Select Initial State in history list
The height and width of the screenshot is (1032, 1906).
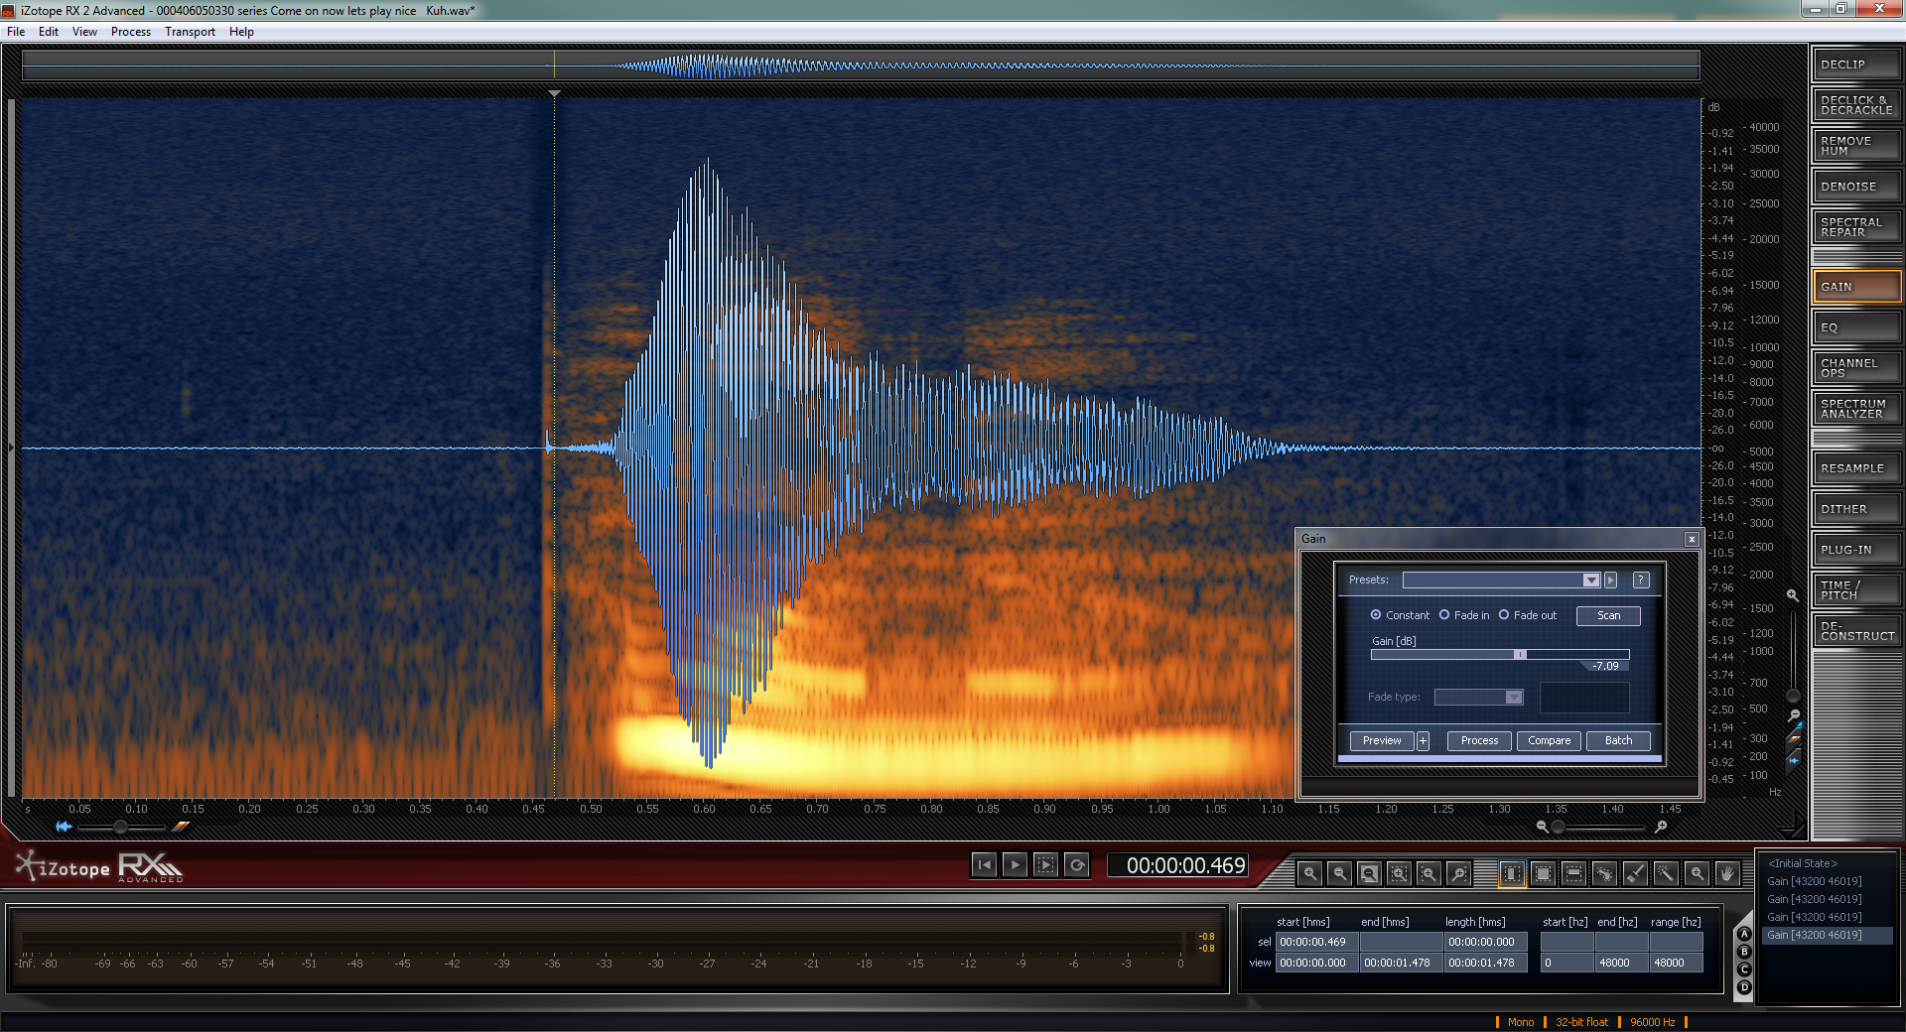click(x=1803, y=863)
